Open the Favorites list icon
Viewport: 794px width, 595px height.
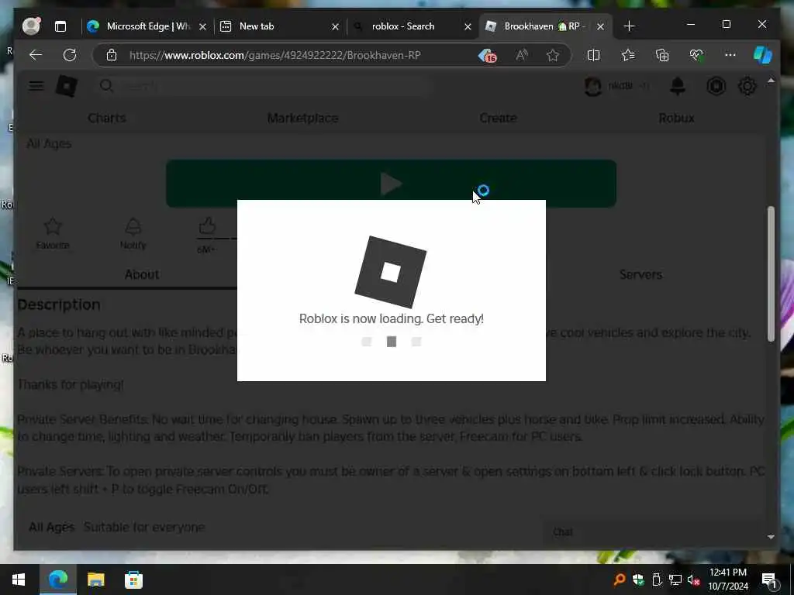(x=628, y=55)
